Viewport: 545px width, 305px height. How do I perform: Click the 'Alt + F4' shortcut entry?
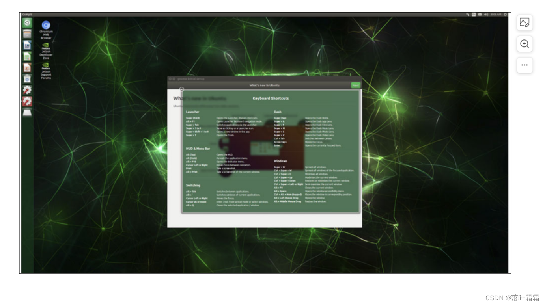click(278, 188)
